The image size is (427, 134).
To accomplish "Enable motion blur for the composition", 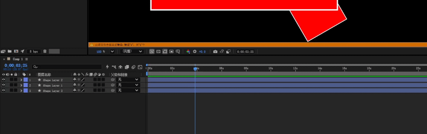I will [133, 67].
